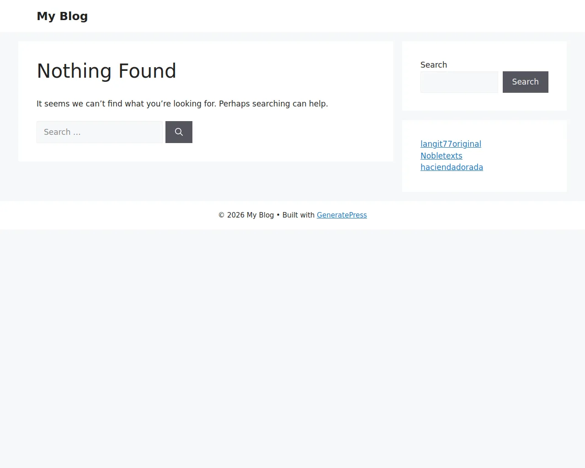Click the Search label above the sidebar field
The width and height of the screenshot is (585, 468).
(x=433, y=64)
